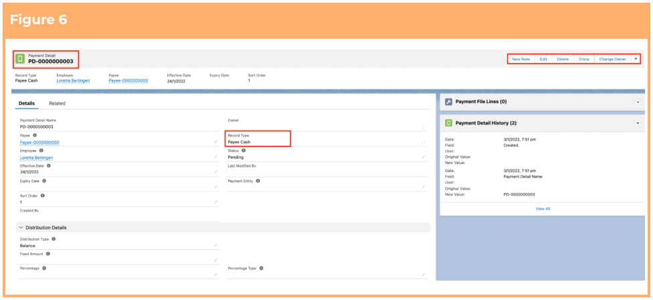Edit the Employee field with pencil icon
Image resolution: width=653 pixels, height=300 pixels.
(215, 157)
